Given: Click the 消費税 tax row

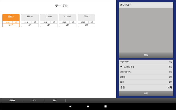Looking at the screenshot, I should coord(146,77).
